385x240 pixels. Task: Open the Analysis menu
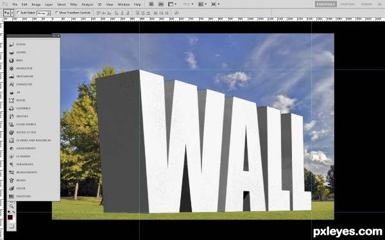[87, 4]
